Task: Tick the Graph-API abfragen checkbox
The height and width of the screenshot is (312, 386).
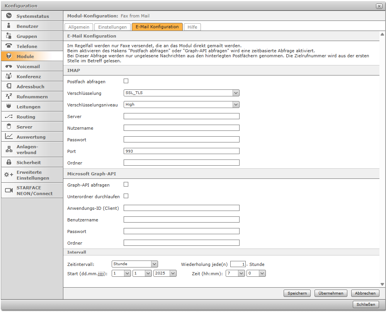Action: (126, 185)
